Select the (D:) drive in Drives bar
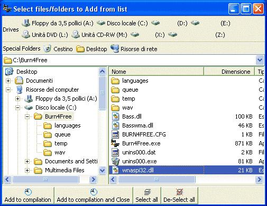Viewport: 267px width, 206px height. point(169,23)
